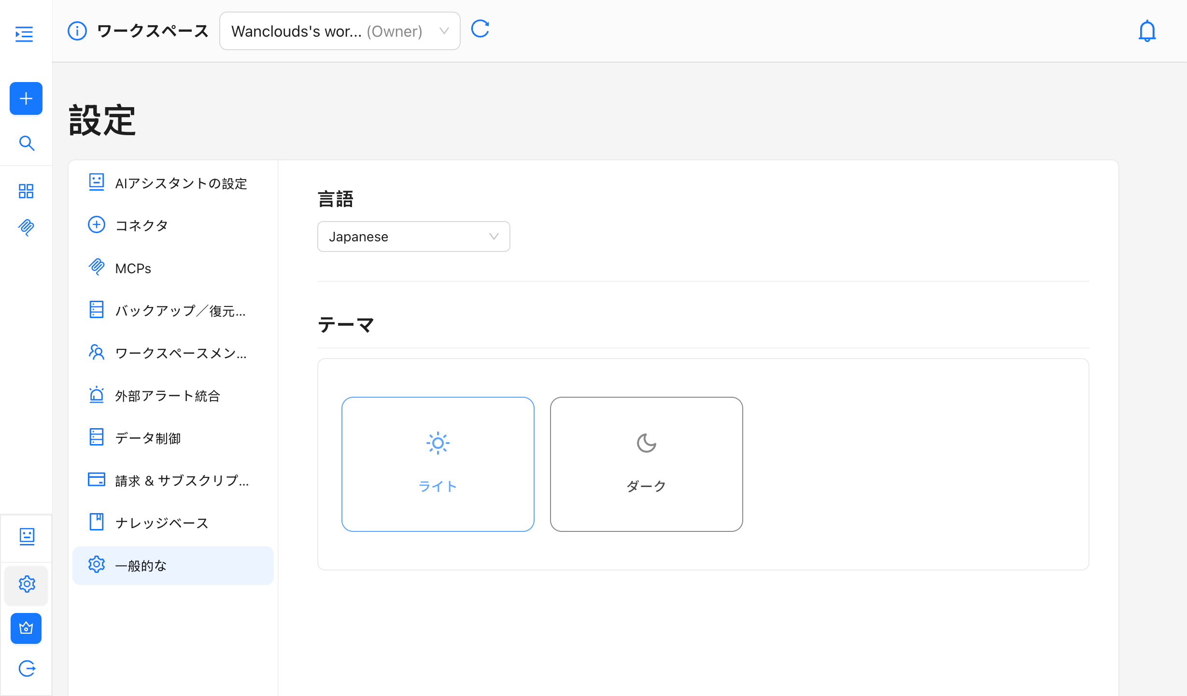Expand the Japanese language dropdown

[x=413, y=237]
